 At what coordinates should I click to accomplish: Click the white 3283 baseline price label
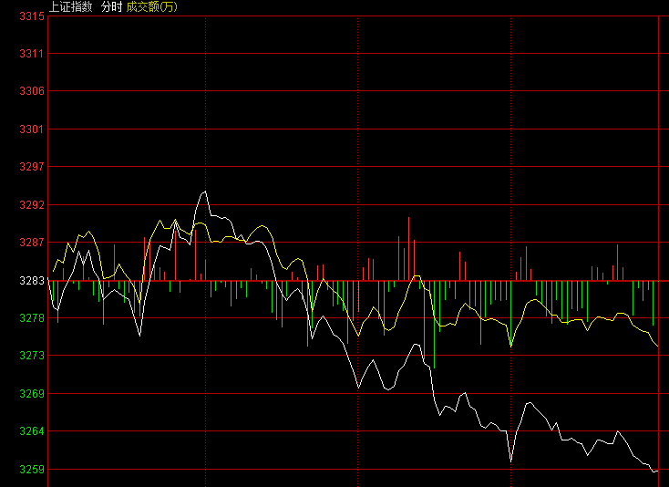tap(32, 280)
